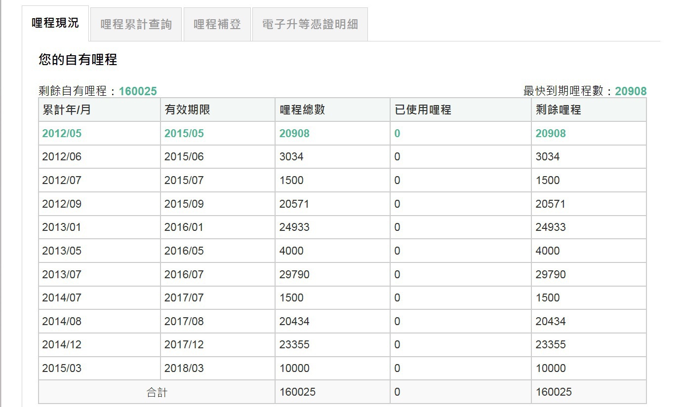Click the 您的自有哩程 section heading
This screenshot has height=407, width=683.
(x=78, y=60)
